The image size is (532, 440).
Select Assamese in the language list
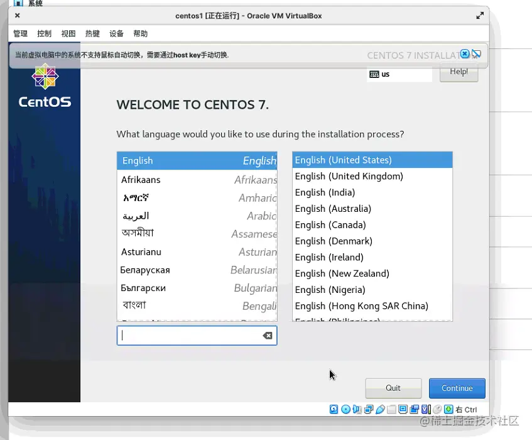[197, 234]
